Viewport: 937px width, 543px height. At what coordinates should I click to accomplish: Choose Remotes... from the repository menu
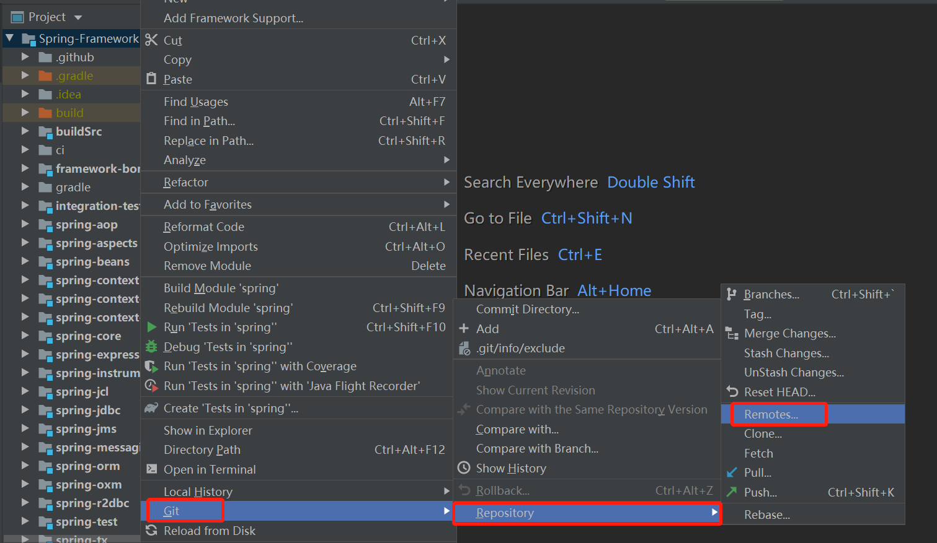pos(813,414)
